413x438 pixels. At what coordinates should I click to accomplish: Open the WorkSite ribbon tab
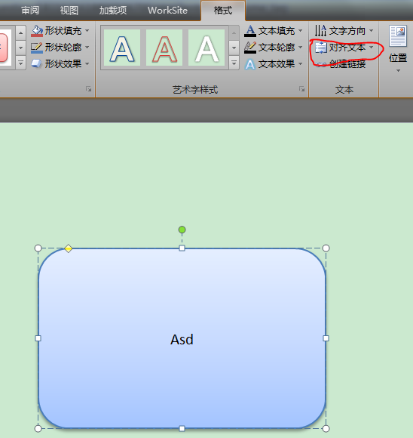pos(167,11)
